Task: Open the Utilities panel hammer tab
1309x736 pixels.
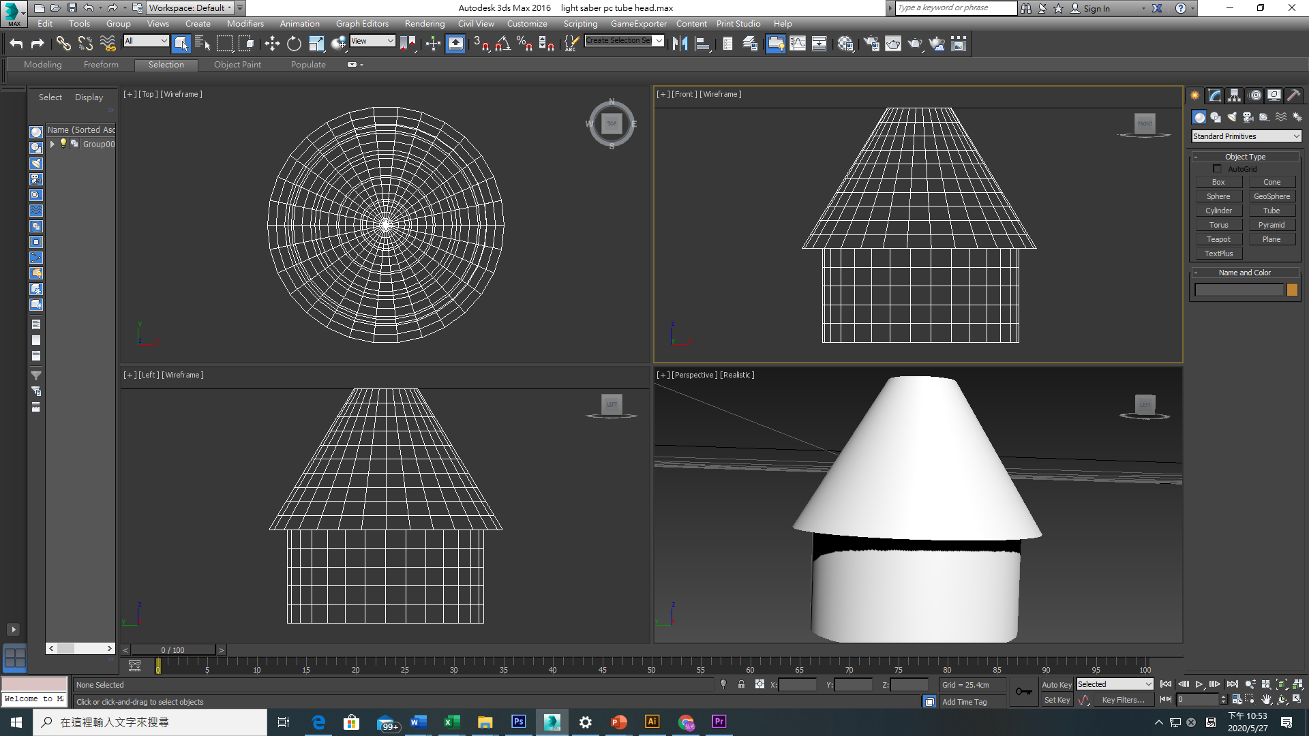Action: [x=1293, y=95]
